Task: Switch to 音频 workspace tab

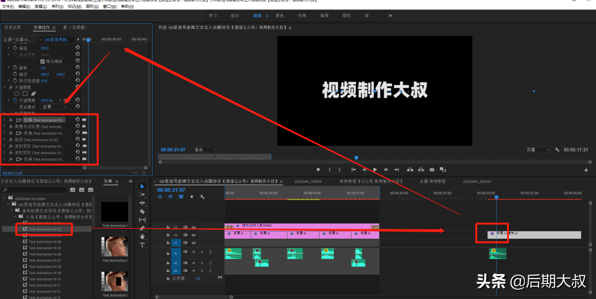Action: pyautogui.click(x=324, y=15)
